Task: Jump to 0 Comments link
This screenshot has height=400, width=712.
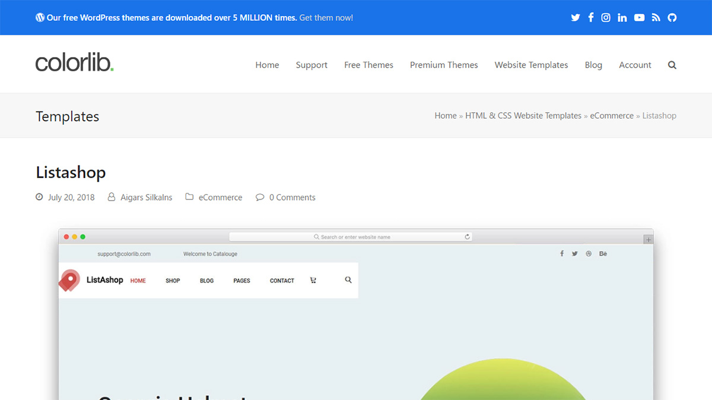Action: [293, 198]
